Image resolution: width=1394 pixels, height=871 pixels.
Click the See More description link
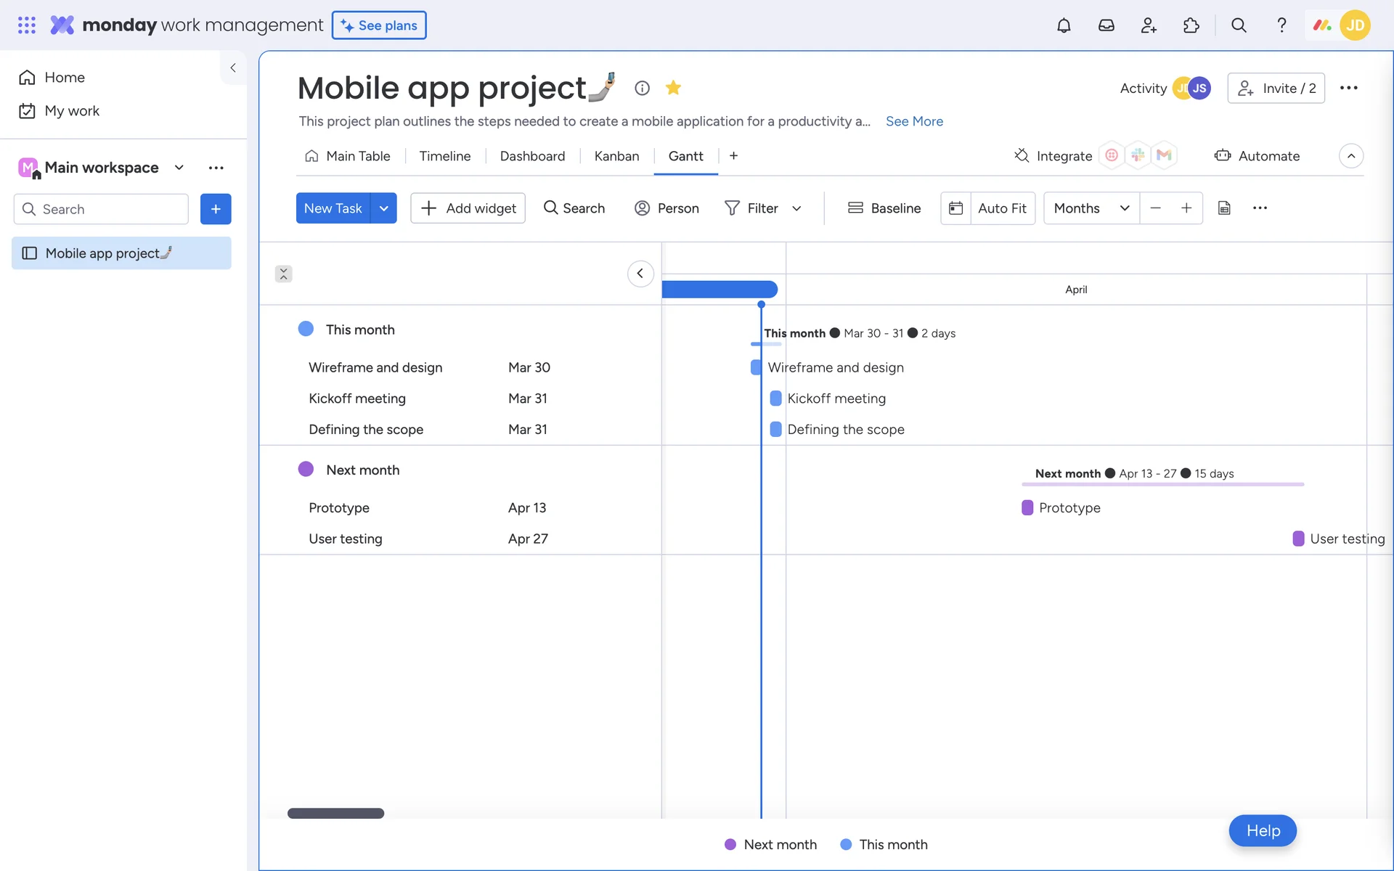pos(914,121)
